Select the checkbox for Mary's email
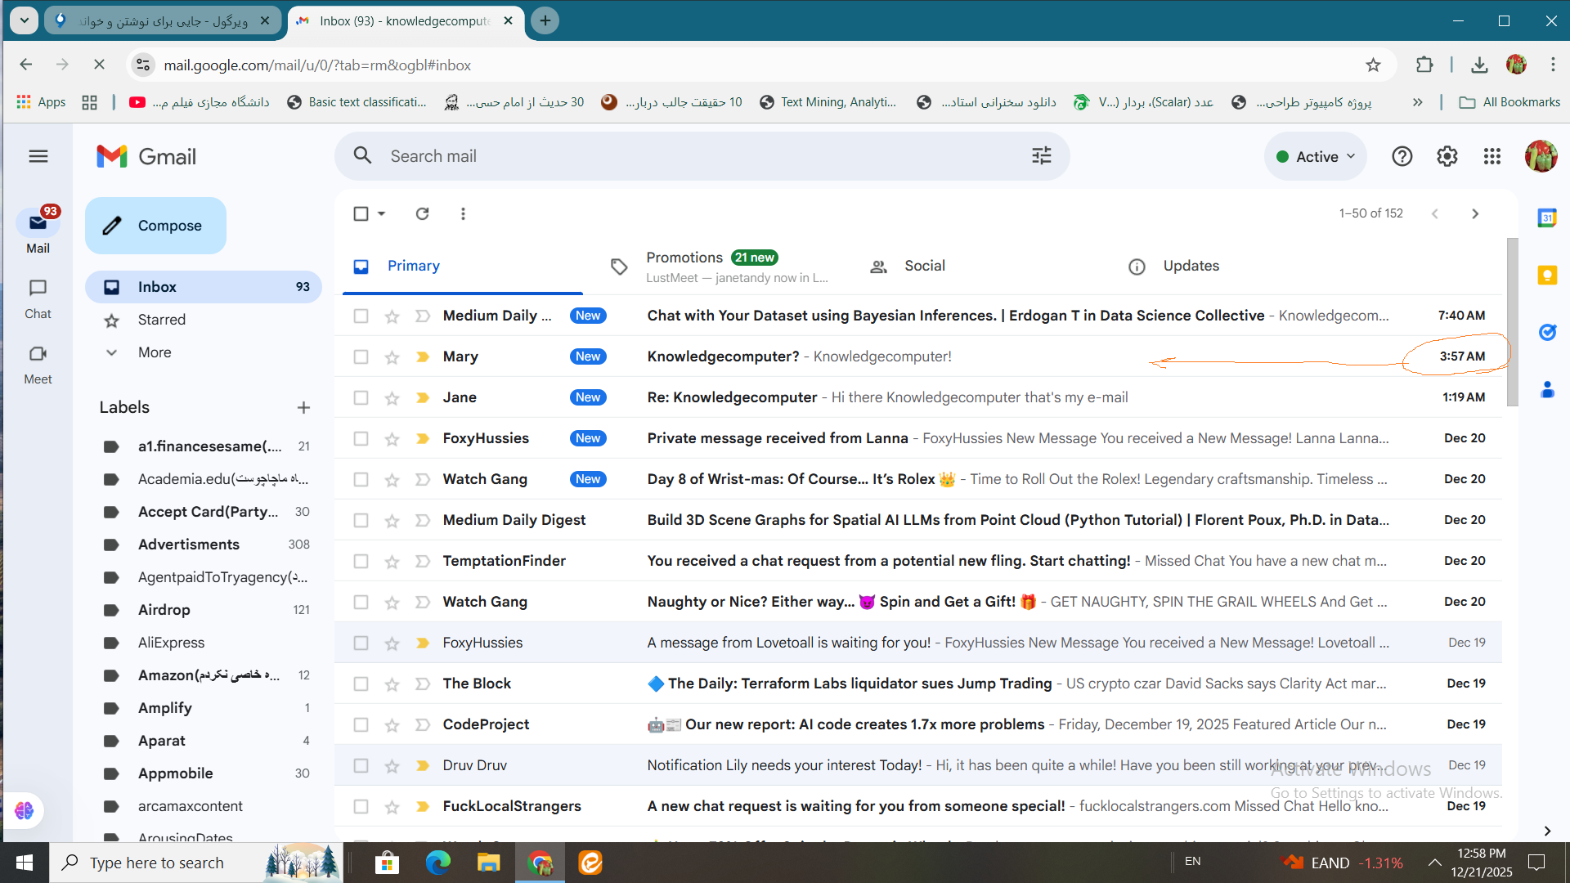 pyautogui.click(x=361, y=356)
